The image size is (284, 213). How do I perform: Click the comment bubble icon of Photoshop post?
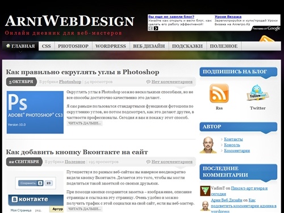(148, 82)
